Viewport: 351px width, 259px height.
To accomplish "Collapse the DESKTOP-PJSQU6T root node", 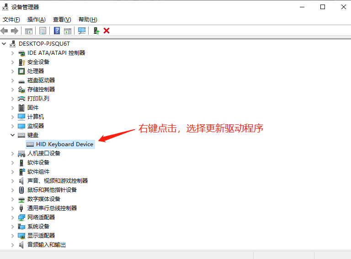I will point(4,43).
